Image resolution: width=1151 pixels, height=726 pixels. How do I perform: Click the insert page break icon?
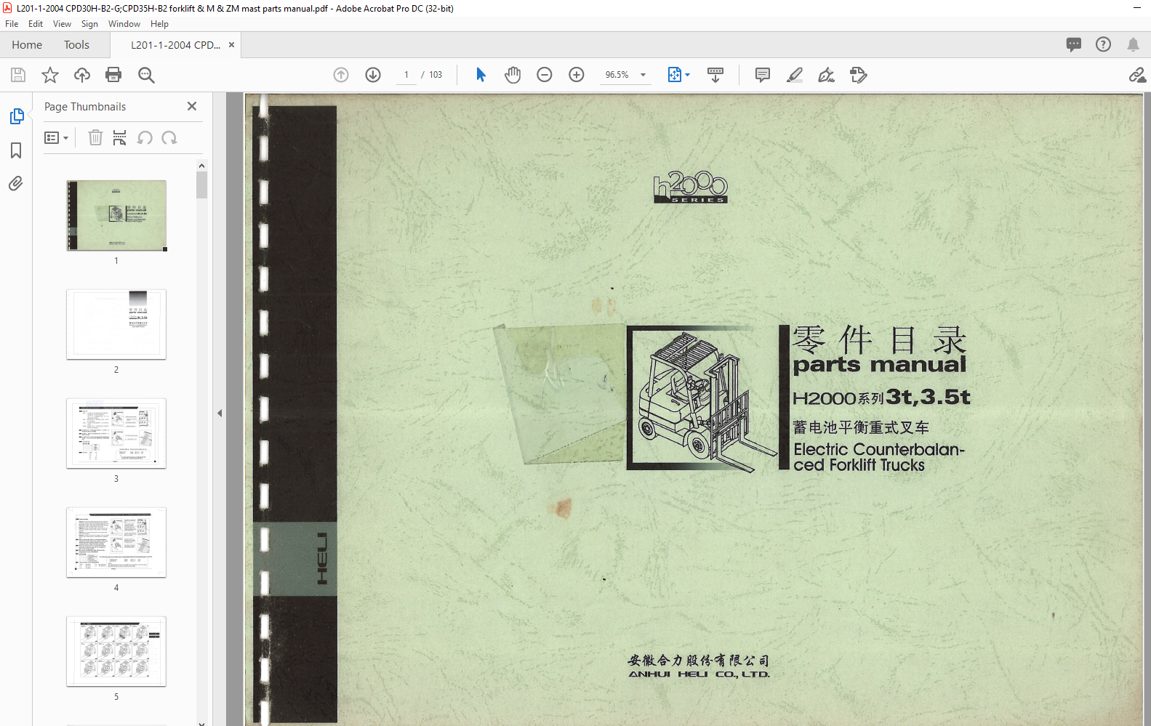pyautogui.click(x=120, y=137)
